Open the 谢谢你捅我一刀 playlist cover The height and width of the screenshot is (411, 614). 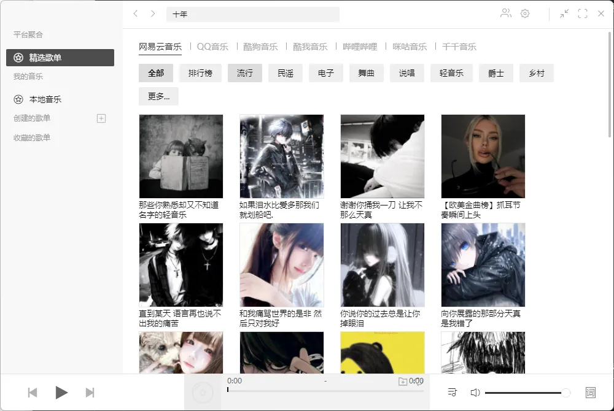click(382, 156)
